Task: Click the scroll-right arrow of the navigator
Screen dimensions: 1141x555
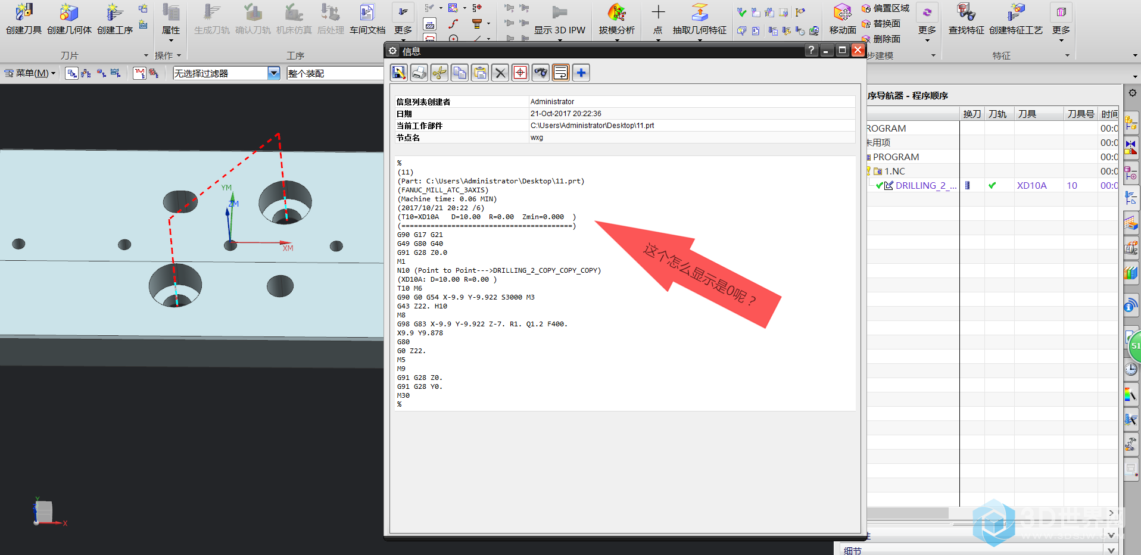Action: (1111, 513)
